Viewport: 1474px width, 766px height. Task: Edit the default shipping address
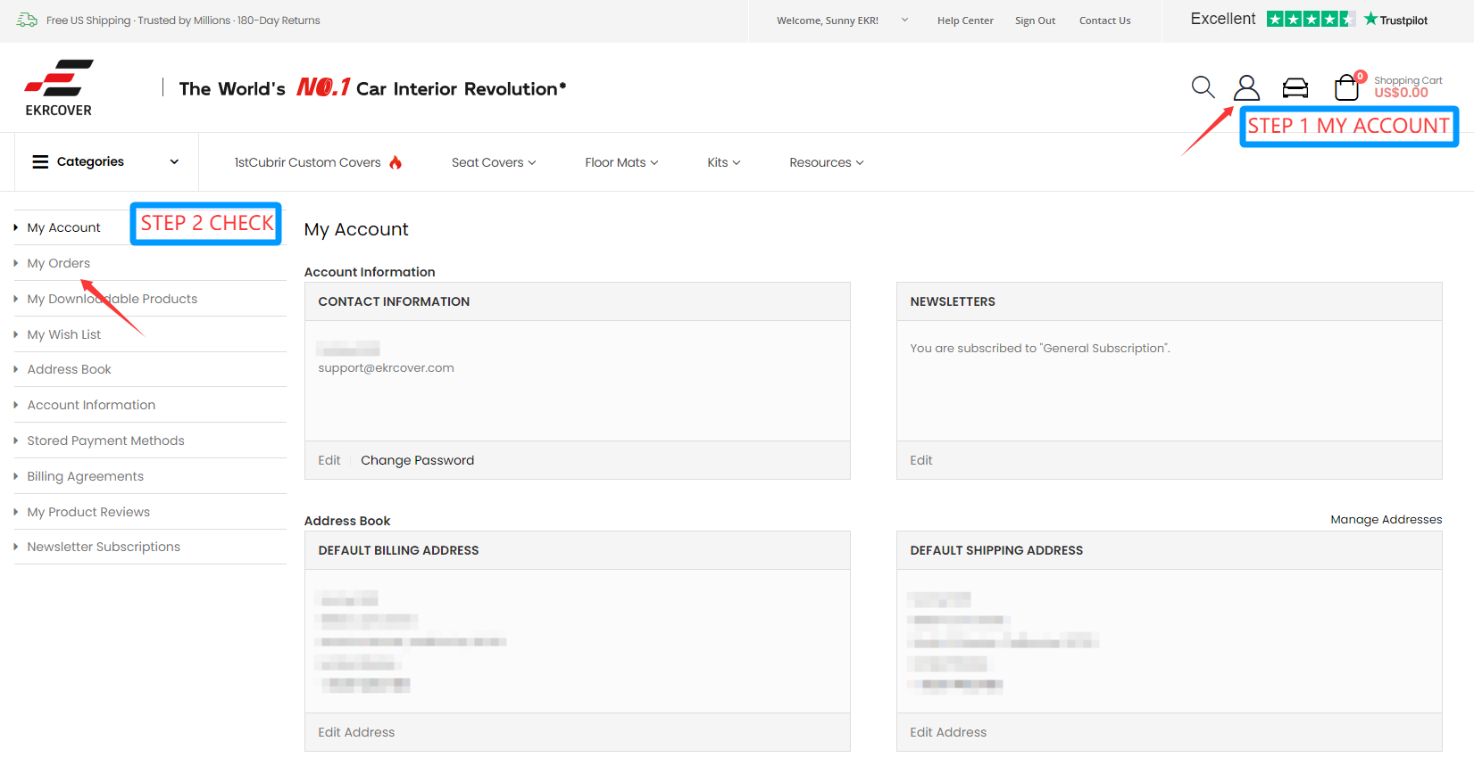click(948, 732)
